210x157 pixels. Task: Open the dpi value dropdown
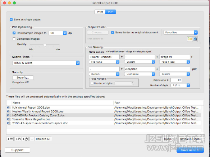(x=65, y=33)
